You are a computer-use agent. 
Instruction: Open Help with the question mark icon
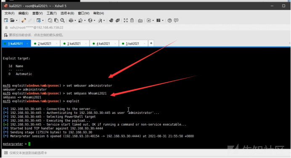pos(169,21)
